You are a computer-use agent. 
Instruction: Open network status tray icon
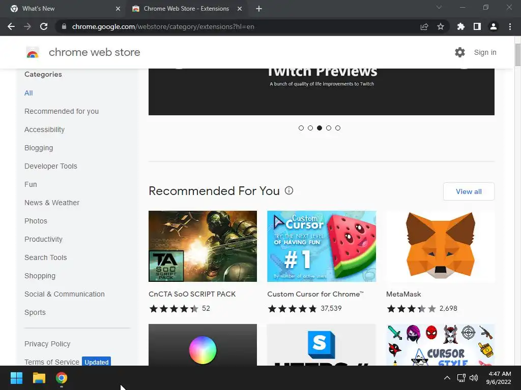[x=461, y=378]
